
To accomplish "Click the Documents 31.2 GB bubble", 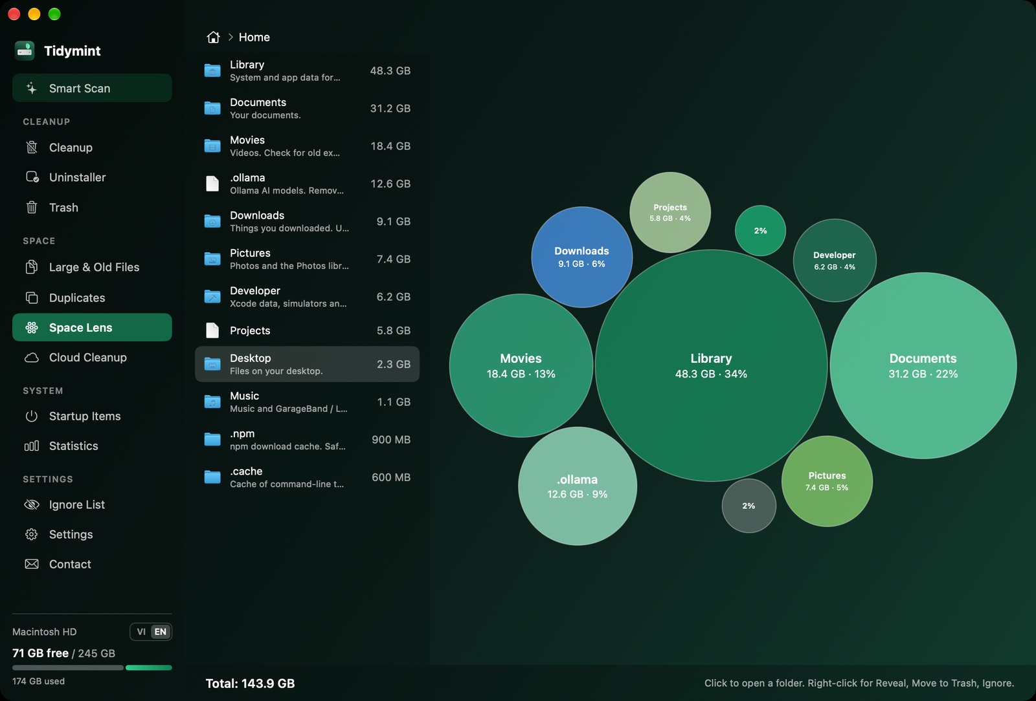I will coord(923,365).
